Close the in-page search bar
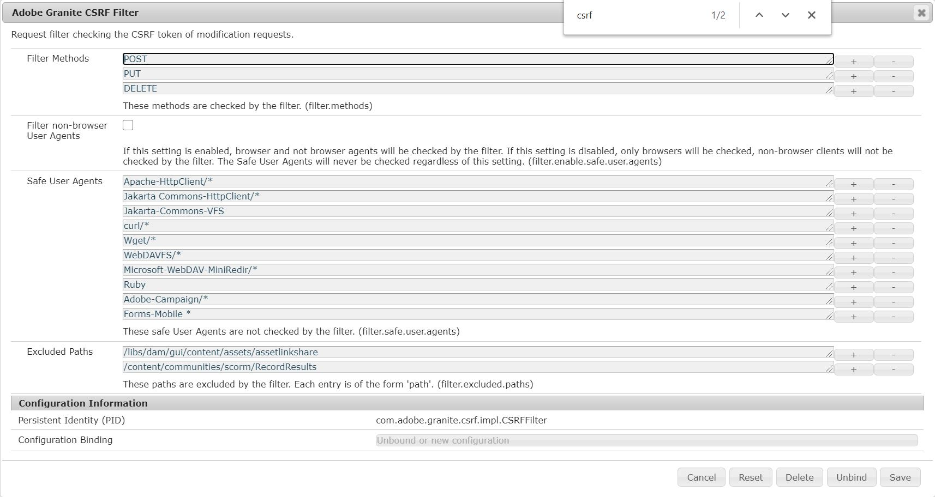935x497 pixels. pyautogui.click(x=811, y=15)
